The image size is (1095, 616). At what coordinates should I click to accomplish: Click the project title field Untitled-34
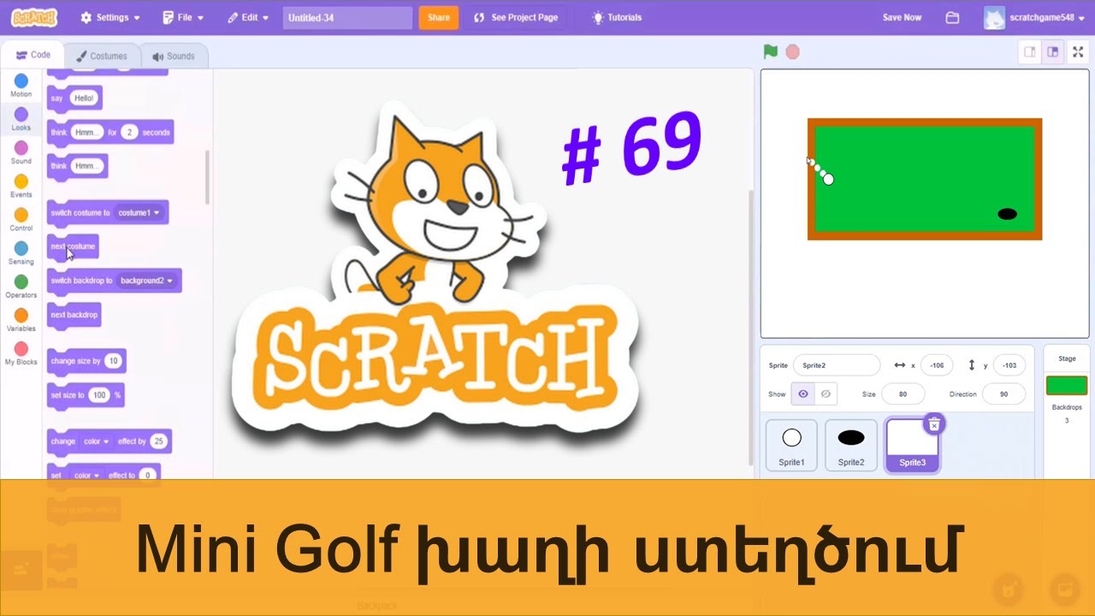click(x=347, y=17)
